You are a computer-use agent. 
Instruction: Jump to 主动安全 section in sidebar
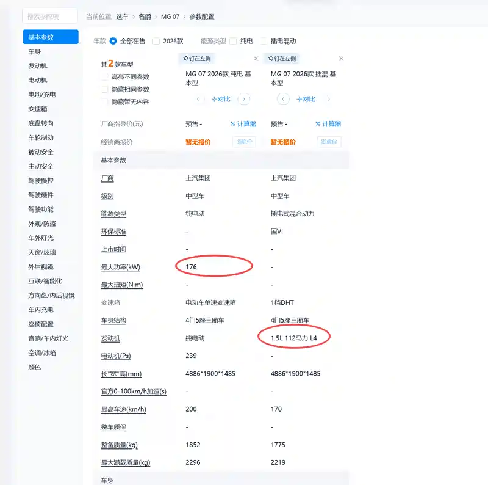click(x=41, y=166)
